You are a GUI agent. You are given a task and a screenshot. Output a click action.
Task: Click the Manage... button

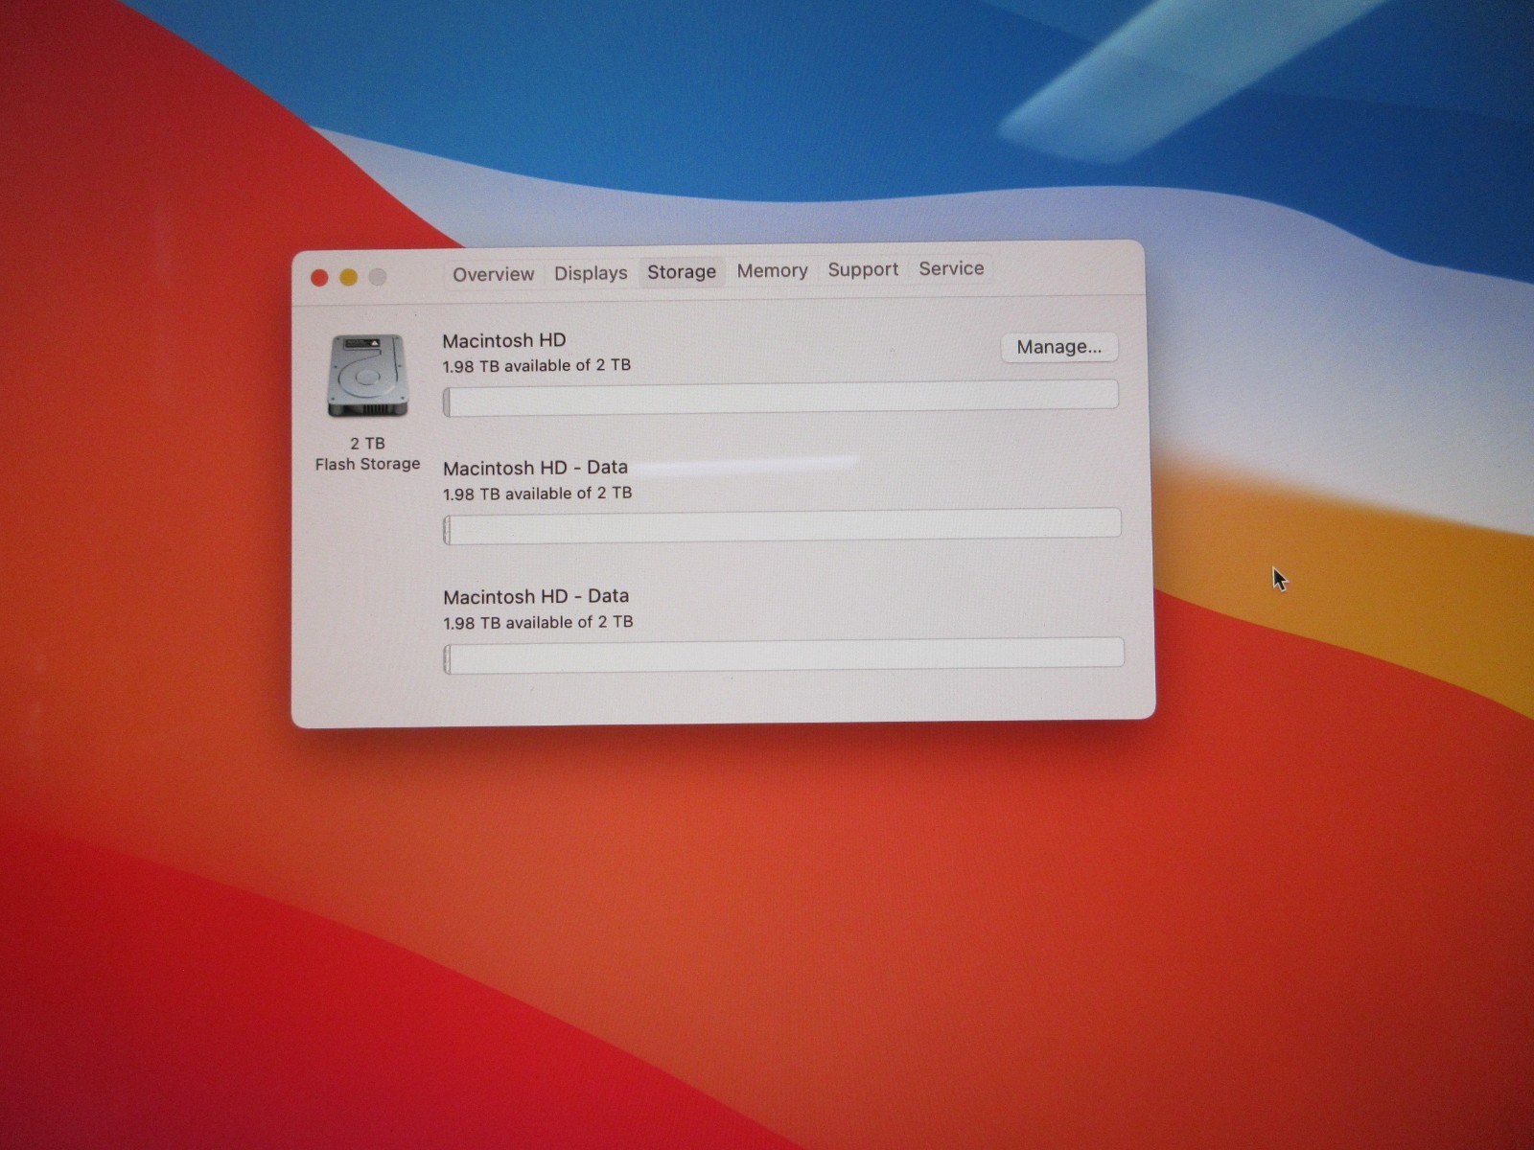tap(1059, 347)
